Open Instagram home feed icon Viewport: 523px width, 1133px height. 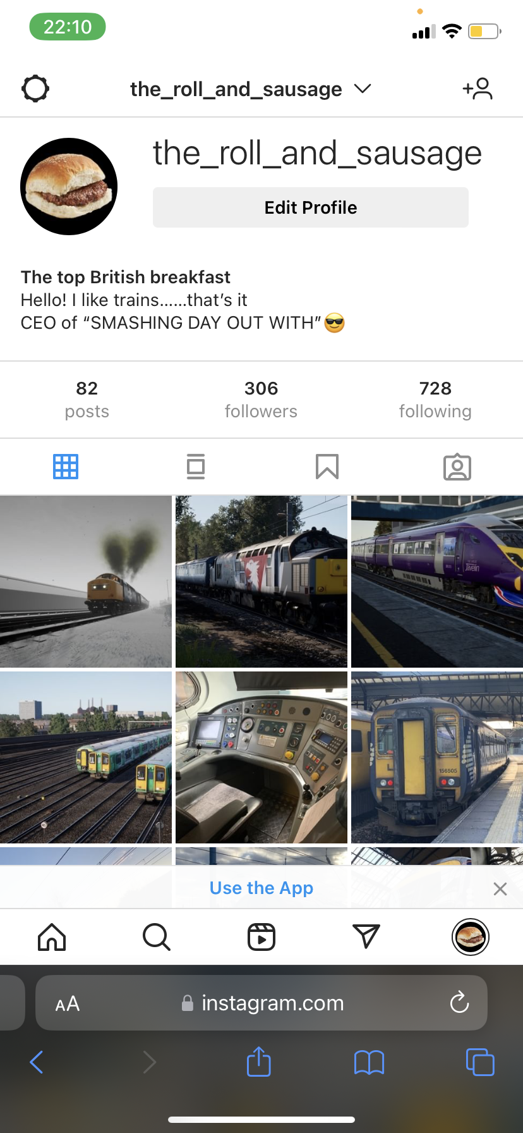(52, 937)
